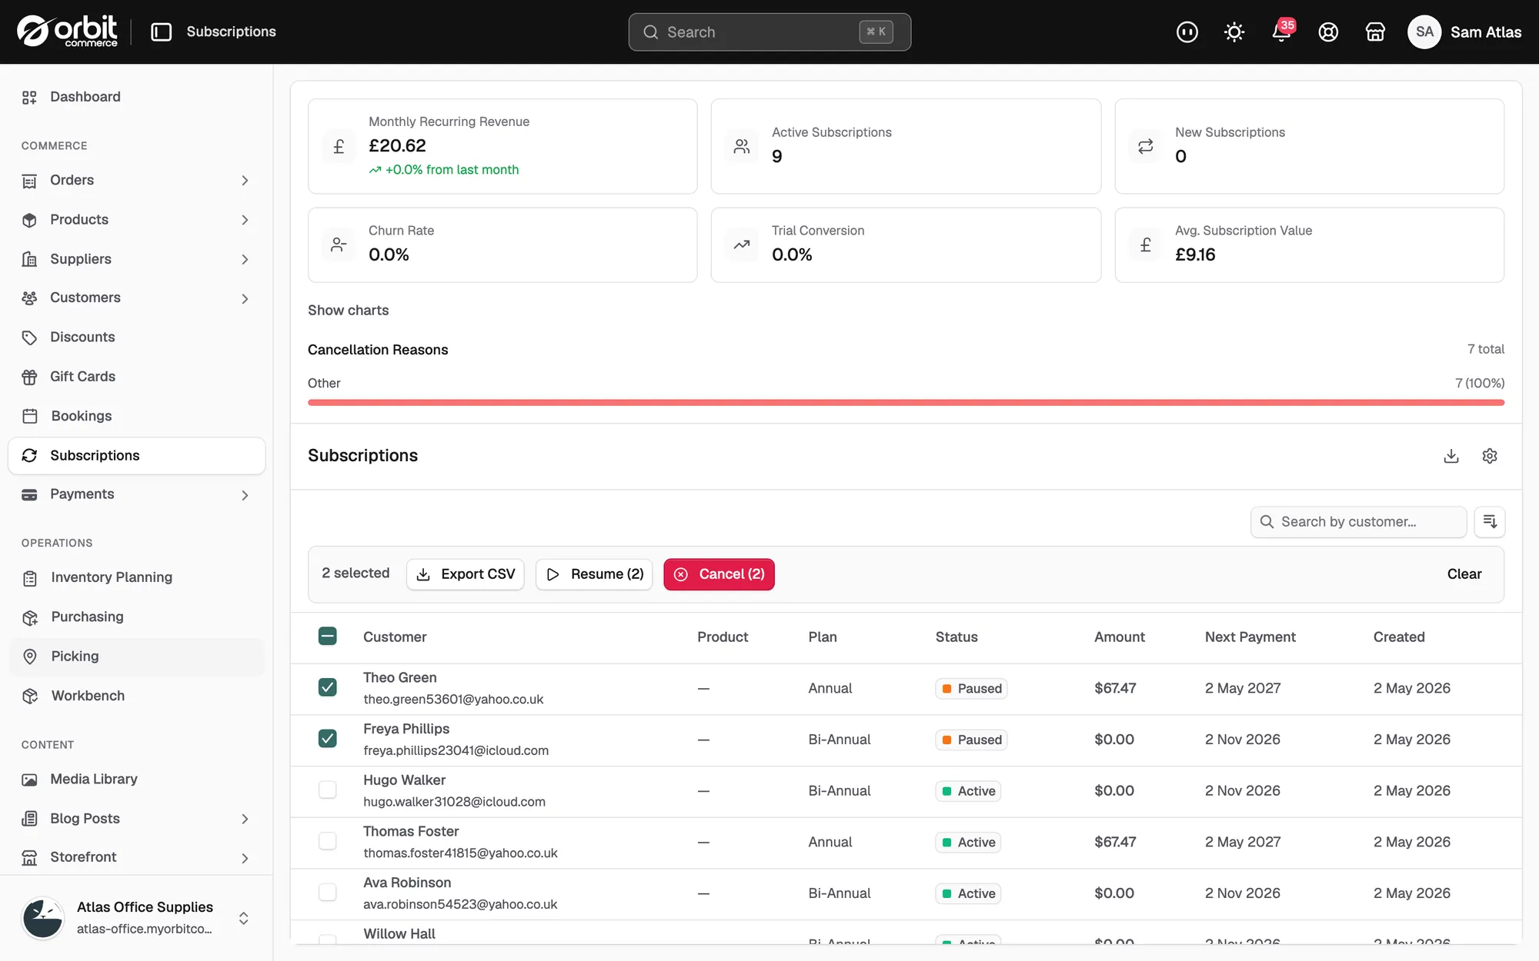Open Bookings in the sidebar
Screen dimensions: 1539x961
(x=137, y=416)
